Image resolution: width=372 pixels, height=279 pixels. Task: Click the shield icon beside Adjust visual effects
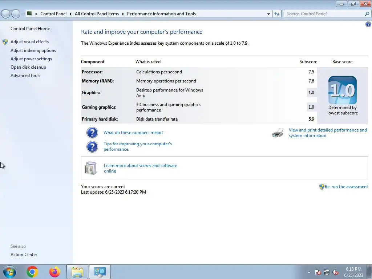pyautogui.click(x=5, y=42)
